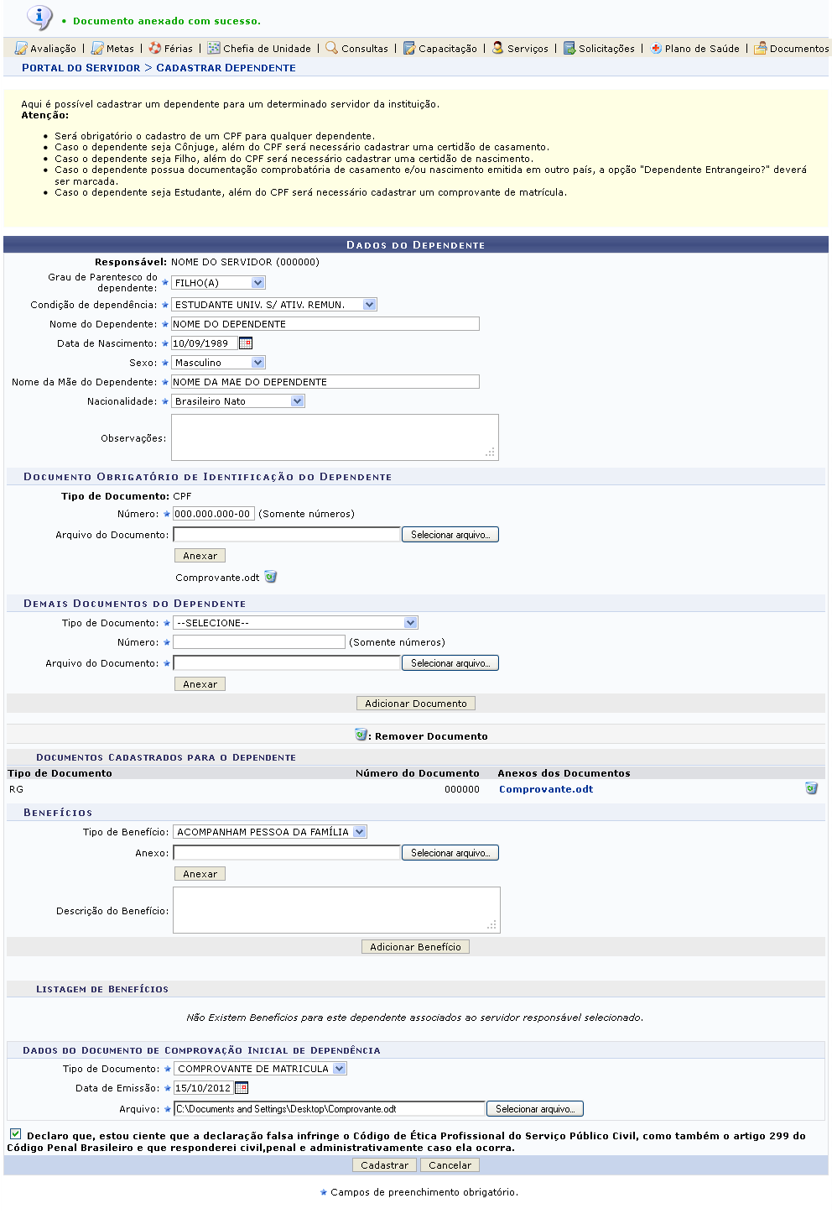
Task: Open the Nacionalidade dropdown
Action: click(298, 401)
